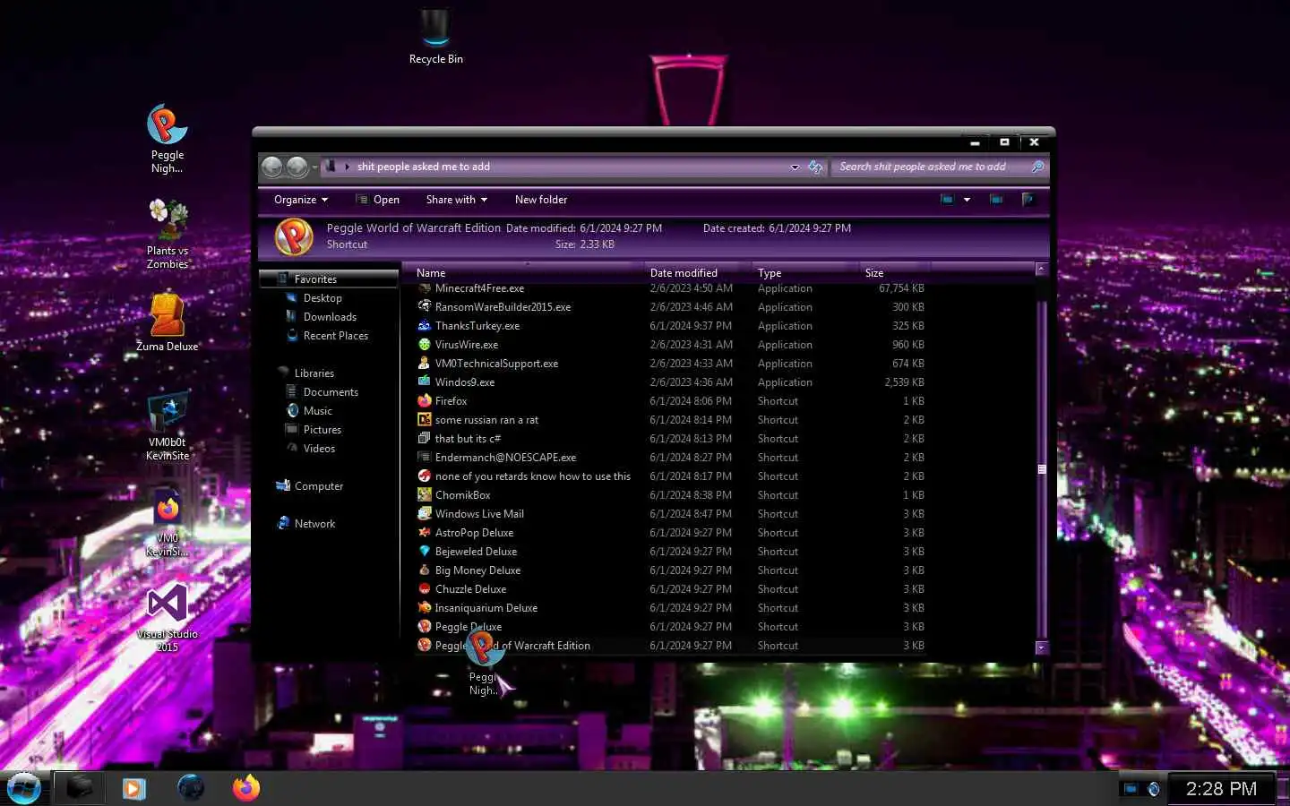Select Network in the navigation pane
The image size is (1290, 806).
tap(314, 524)
